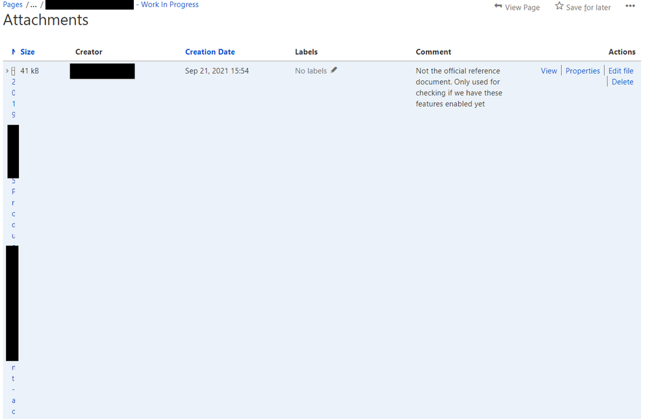Click the attachment file type icon

[13, 71]
